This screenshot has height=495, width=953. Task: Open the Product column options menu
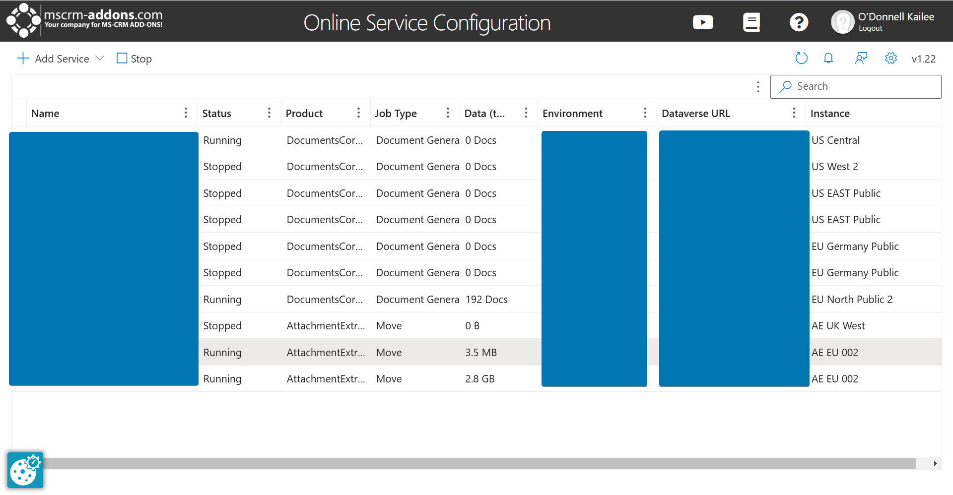[x=358, y=113]
